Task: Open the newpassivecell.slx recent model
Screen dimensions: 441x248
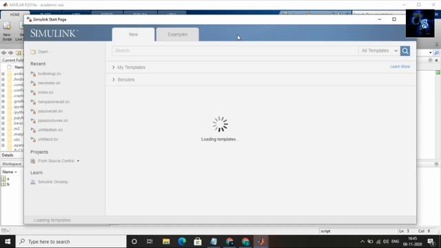Action: point(54,102)
